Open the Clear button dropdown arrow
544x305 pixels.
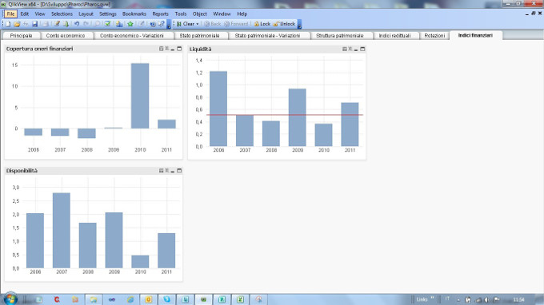(x=198, y=24)
